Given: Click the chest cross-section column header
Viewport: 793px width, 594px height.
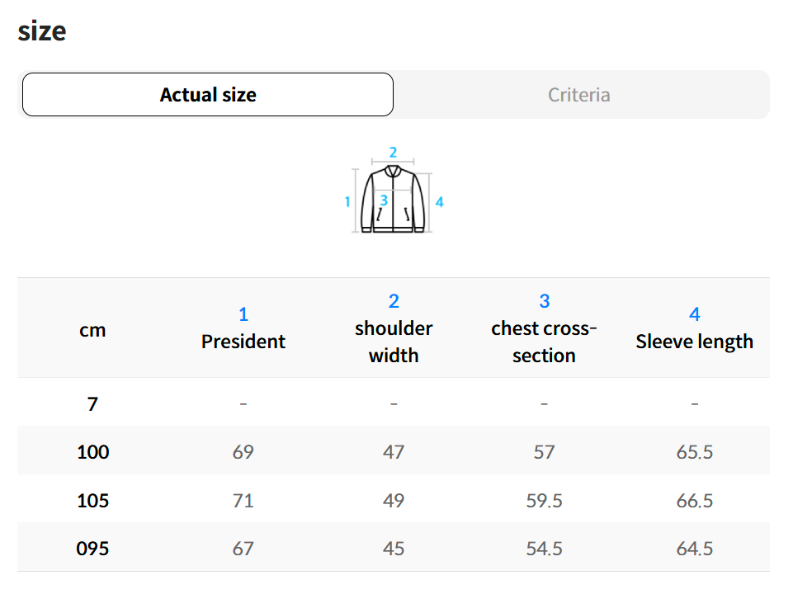Looking at the screenshot, I should 544,342.
